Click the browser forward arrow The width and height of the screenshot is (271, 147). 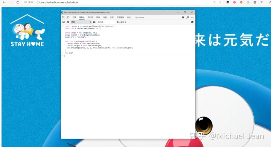pyautogui.click(x=11, y=2)
